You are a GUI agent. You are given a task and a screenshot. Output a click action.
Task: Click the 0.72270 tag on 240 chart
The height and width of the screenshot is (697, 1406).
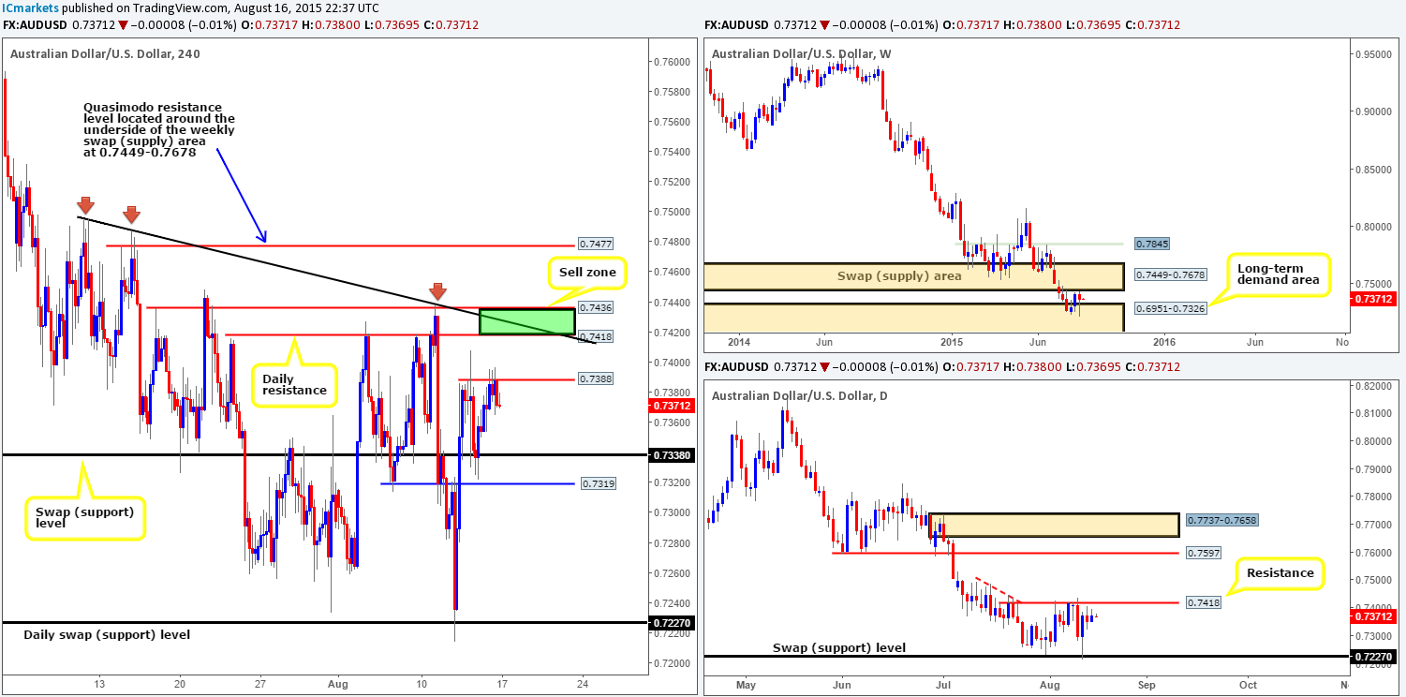(672, 622)
